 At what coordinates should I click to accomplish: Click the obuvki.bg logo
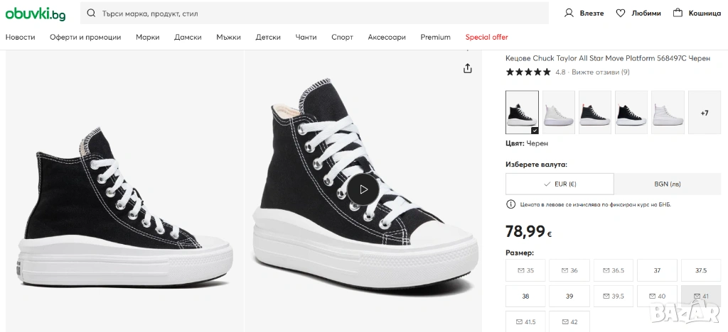pos(36,13)
